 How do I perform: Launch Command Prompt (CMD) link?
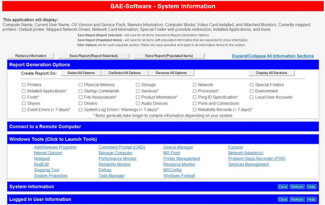tap(122, 147)
